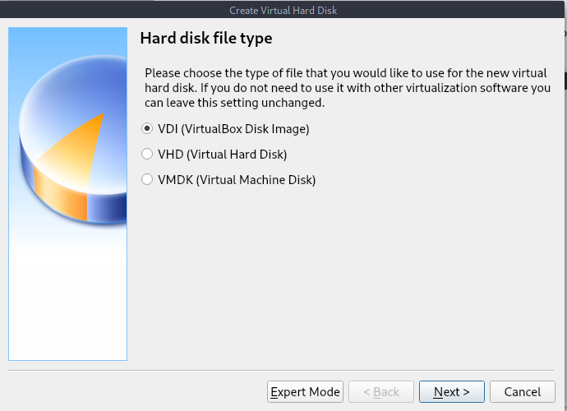Cancel the disk creation wizard
This screenshot has width=567, height=411.
tap(522, 391)
